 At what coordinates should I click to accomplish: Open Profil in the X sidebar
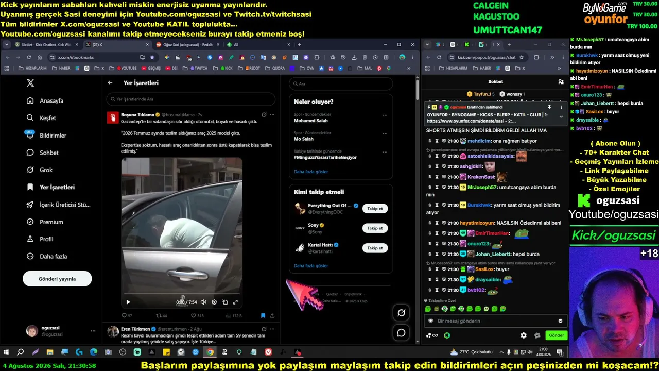40,239
